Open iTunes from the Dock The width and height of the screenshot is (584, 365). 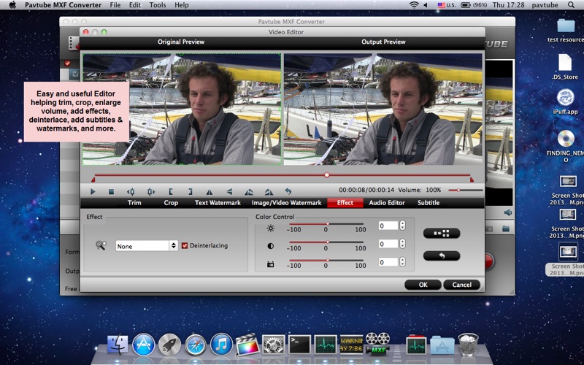click(x=221, y=345)
